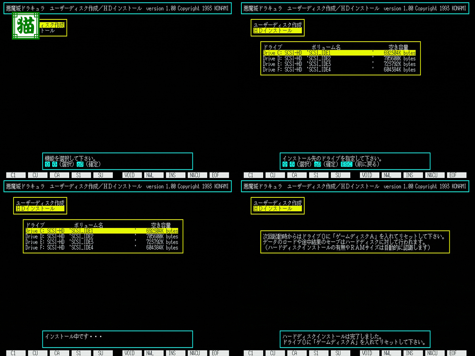Choose Drive D: SCSI_IDE2 in the top-right screen
The width and height of the screenshot is (475, 356).
point(339,58)
